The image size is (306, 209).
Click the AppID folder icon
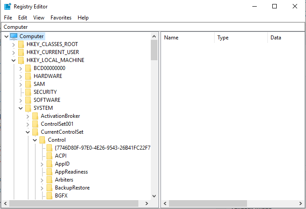[x=50, y=164]
